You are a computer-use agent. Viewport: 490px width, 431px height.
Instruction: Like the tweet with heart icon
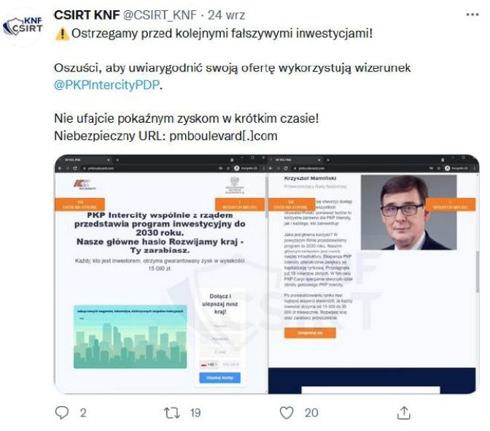point(287,413)
